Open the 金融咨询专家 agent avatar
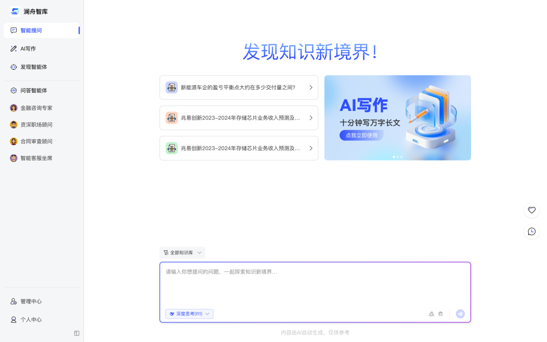Screen dimensions: 547x342 14,108
